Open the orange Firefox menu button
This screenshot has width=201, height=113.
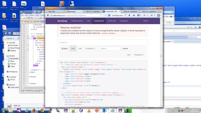click(51, 8)
